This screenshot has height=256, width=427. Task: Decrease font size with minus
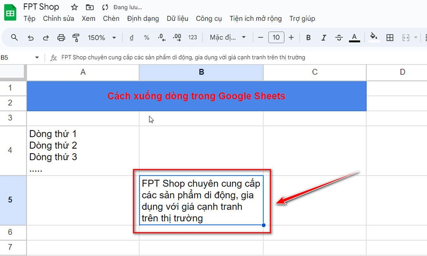click(260, 38)
